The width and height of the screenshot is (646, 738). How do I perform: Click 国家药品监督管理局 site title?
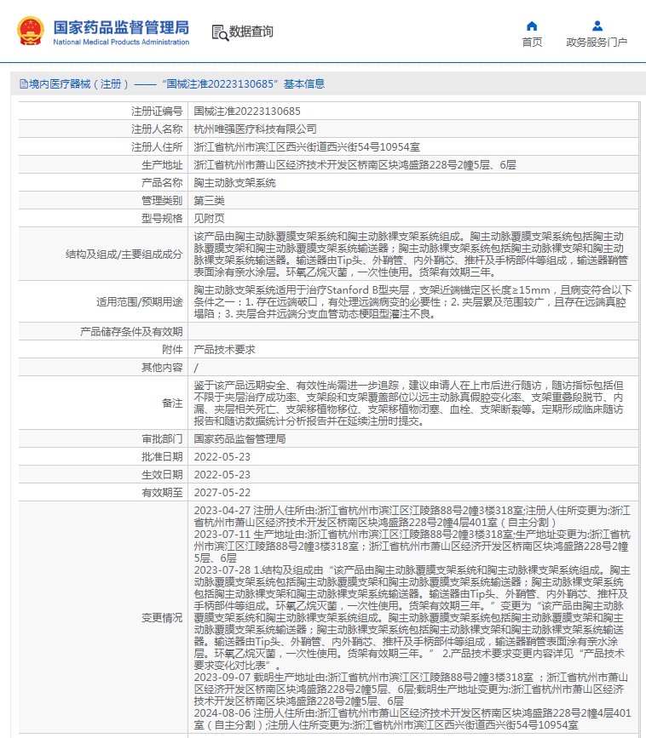(x=121, y=27)
